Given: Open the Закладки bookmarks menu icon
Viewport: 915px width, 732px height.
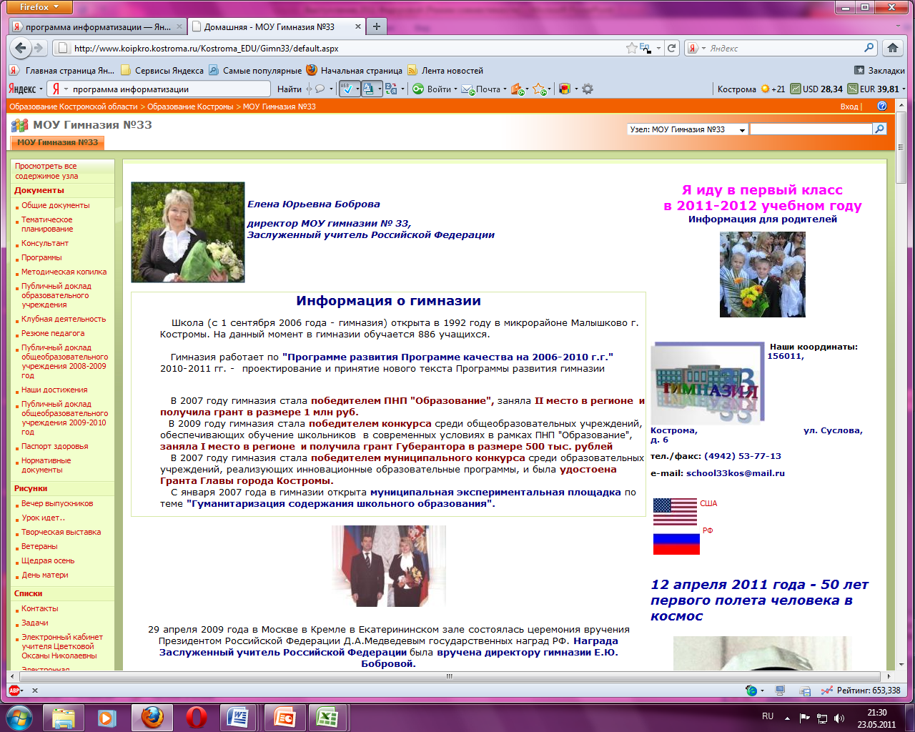Looking at the screenshot, I should point(859,70).
